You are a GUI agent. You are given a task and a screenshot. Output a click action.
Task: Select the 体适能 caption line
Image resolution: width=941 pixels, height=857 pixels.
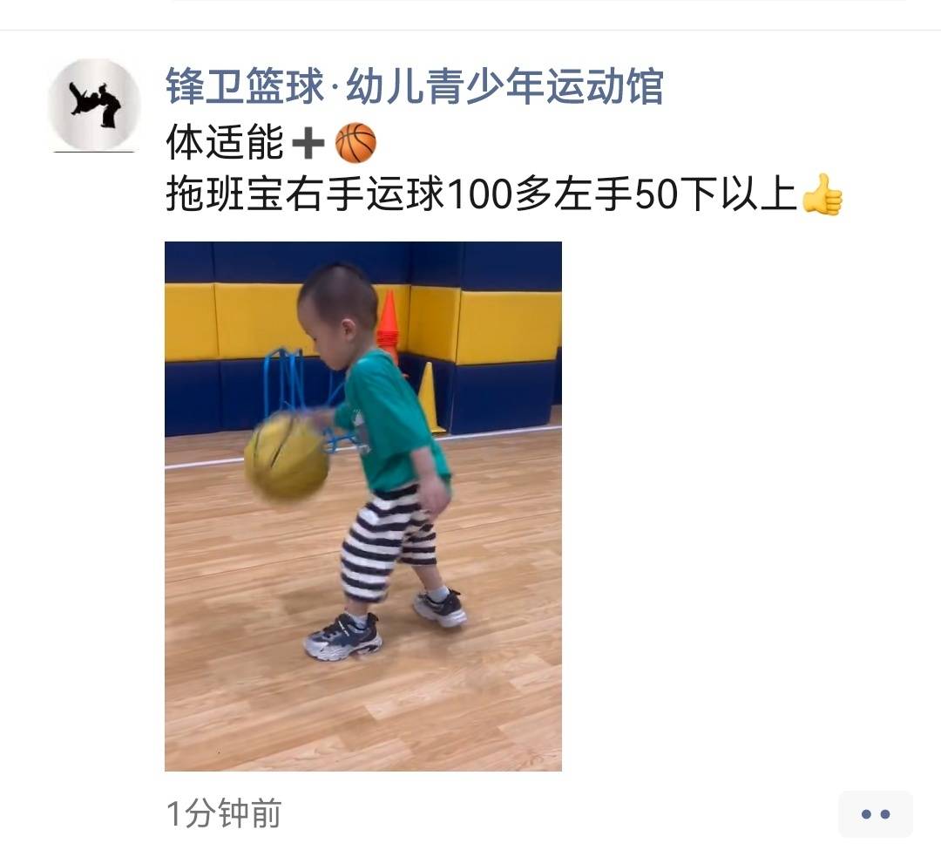tap(225, 143)
